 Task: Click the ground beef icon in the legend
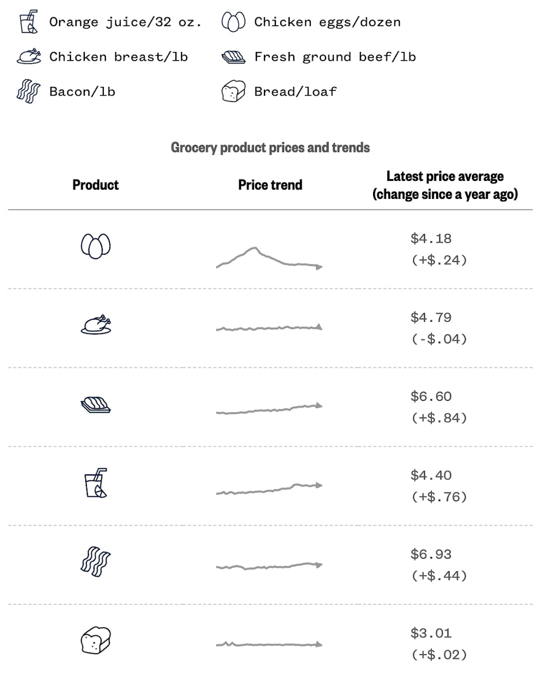233,57
